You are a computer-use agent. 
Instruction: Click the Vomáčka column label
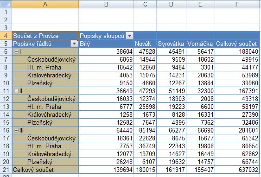[200, 44]
